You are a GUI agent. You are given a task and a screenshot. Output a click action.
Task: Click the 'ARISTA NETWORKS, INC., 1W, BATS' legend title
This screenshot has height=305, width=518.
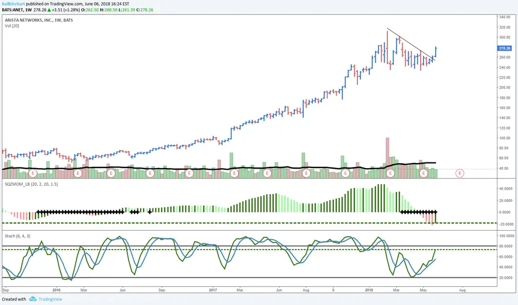coord(39,20)
